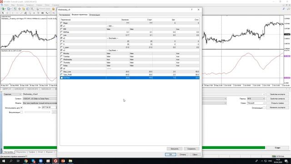This screenshot has height=164, width=291.
Task: Expand the expert file dropdown arrow
Action: pos(264,94)
